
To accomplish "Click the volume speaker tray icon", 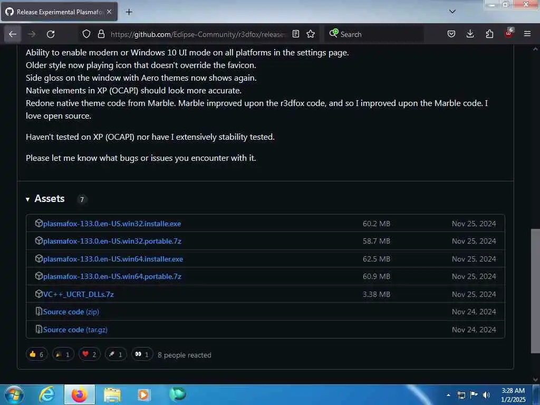I will point(486,395).
